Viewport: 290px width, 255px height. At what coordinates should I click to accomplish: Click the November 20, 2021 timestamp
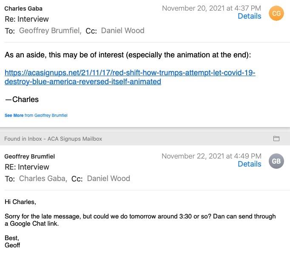point(211,8)
